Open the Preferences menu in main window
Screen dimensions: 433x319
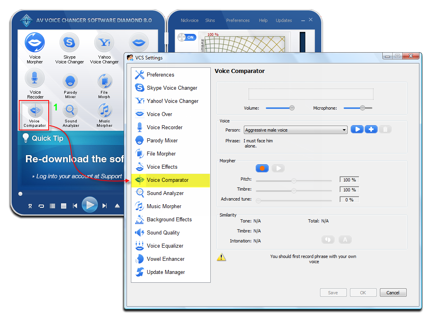click(x=238, y=20)
